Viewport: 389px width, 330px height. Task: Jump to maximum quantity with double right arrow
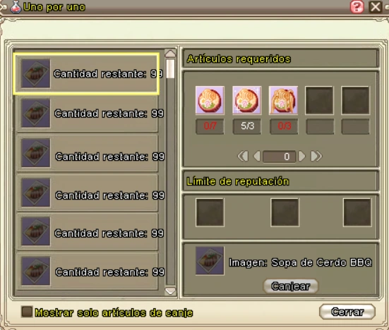pos(316,157)
